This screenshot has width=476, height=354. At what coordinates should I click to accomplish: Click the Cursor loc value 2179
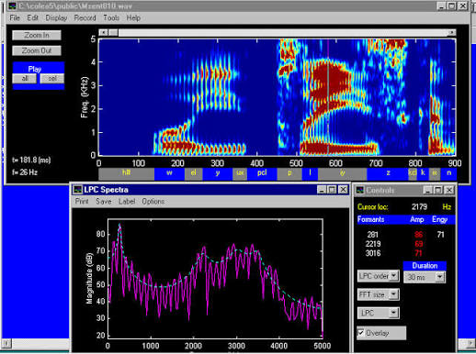point(419,207)
